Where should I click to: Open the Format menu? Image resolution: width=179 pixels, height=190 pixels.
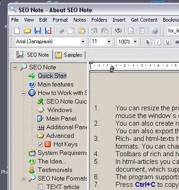60,20
